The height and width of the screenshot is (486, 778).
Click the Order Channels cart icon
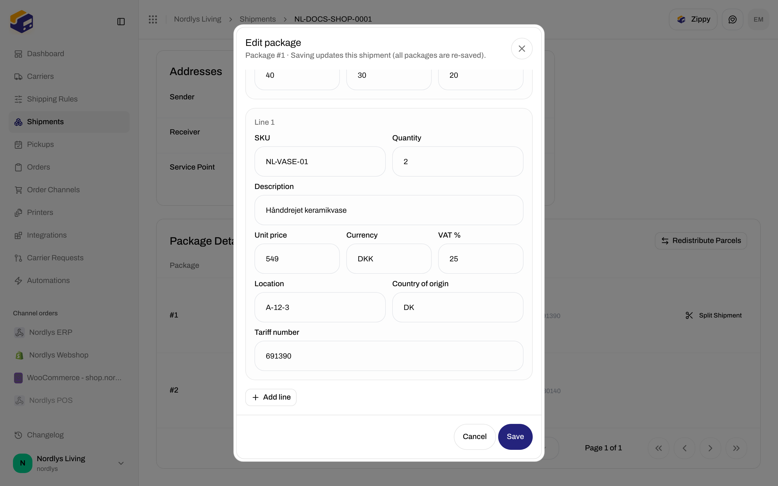18,190
